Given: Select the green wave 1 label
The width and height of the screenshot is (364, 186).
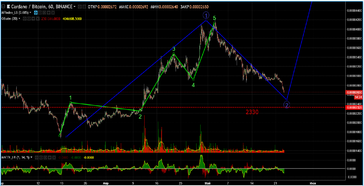Looking at the screenshot, I should [70, 98].
